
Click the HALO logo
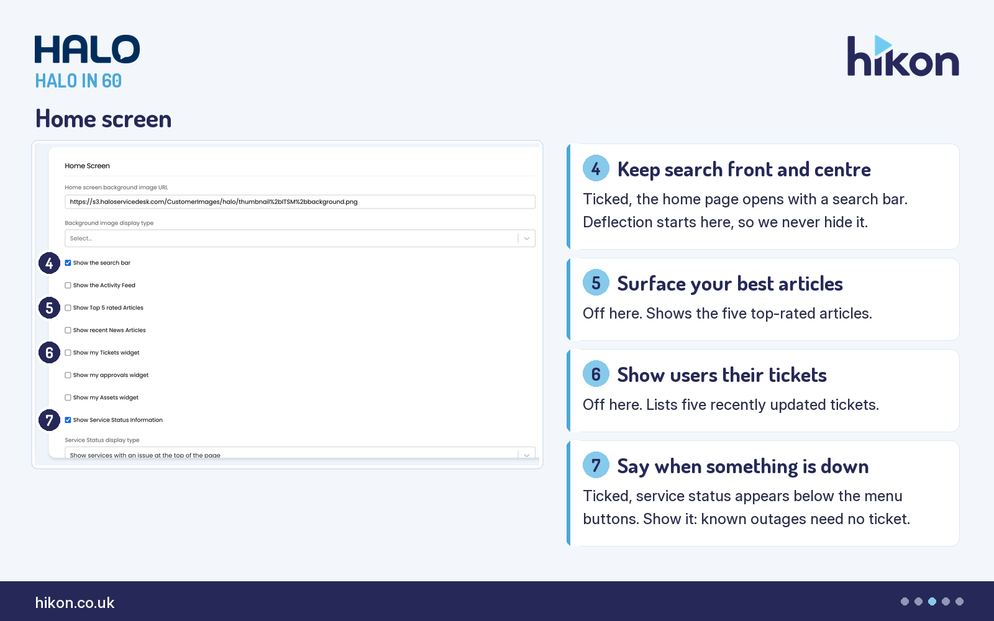tap(87, 49)
